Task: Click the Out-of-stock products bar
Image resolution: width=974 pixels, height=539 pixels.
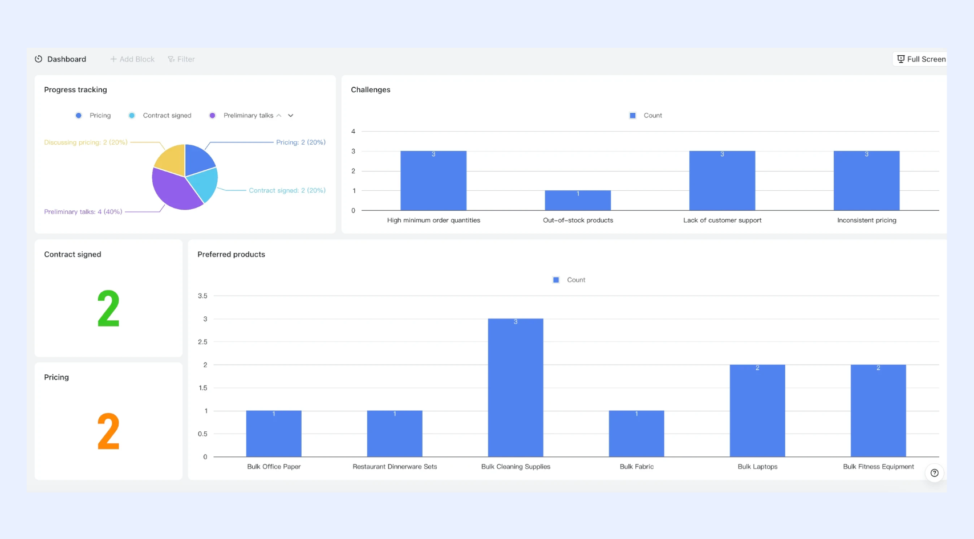Action: pos(578,201)
